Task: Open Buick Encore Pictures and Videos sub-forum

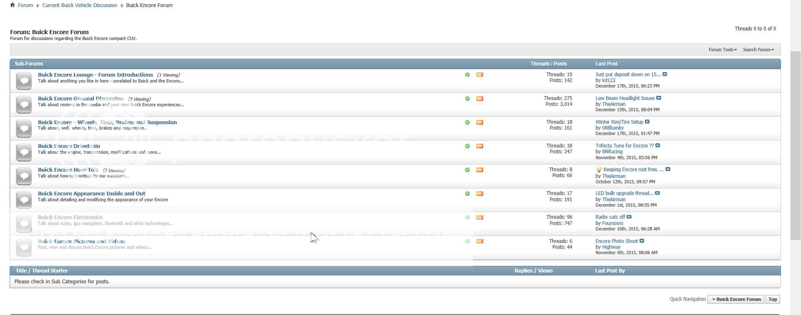Action: pyautogui.click(x=81, y=242)
